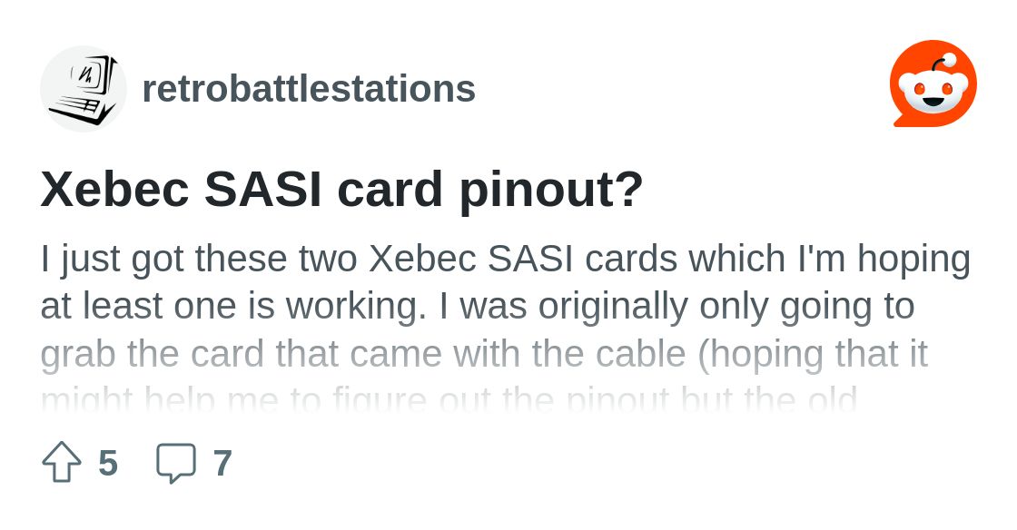The width and height of the screenshot is (1017, 530).
Task: Click the Reddit Snoo logo
Action: pos(933,83)
